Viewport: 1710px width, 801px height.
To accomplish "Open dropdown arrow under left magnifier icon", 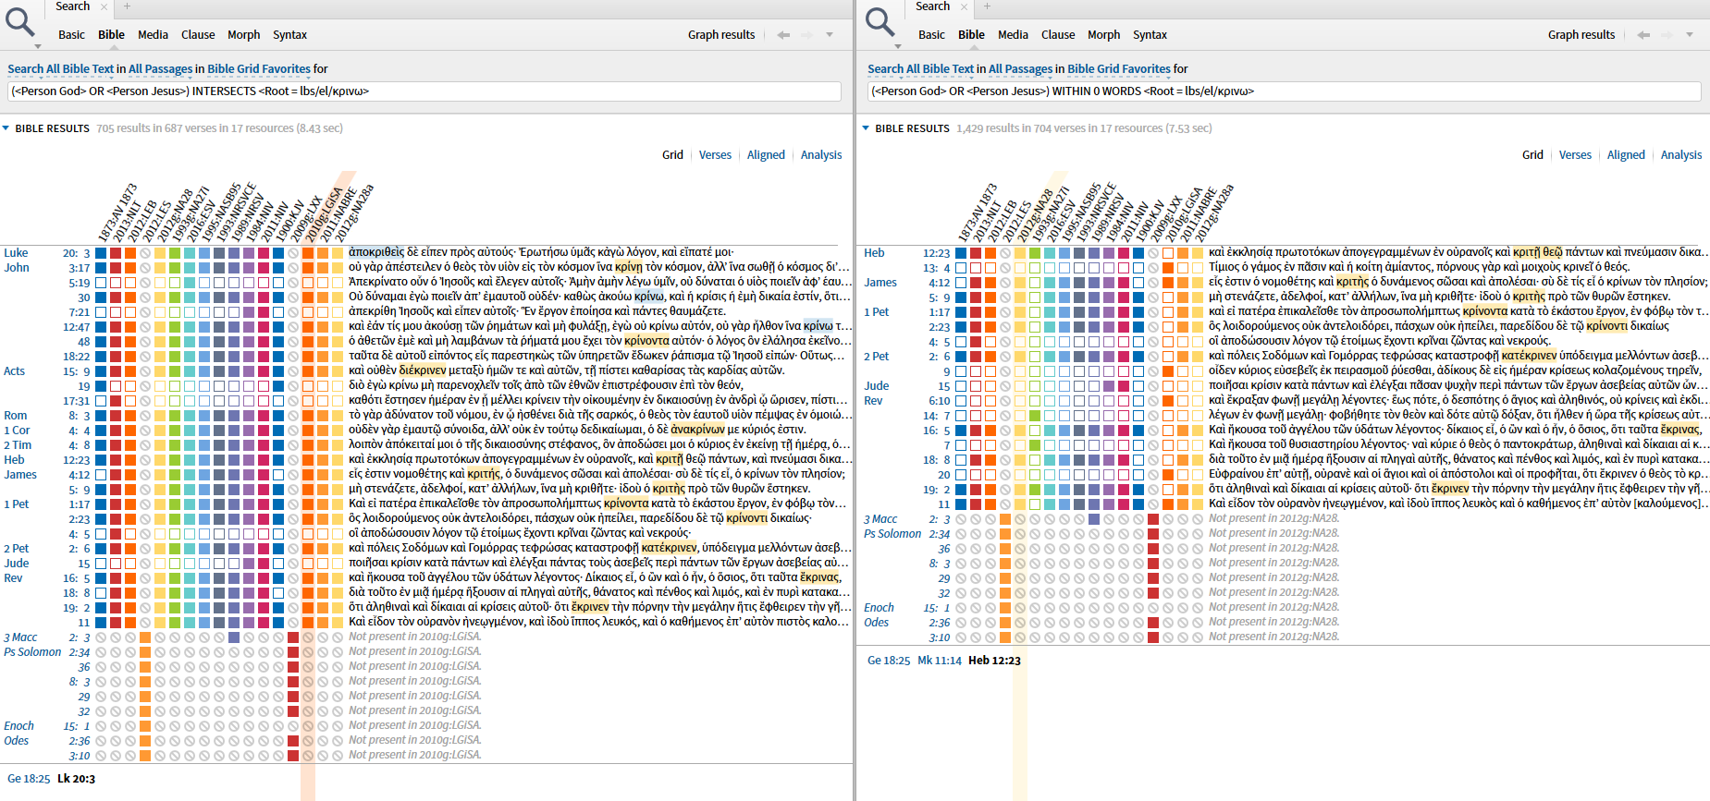I will pyautogui.click(x=38, y=46).
